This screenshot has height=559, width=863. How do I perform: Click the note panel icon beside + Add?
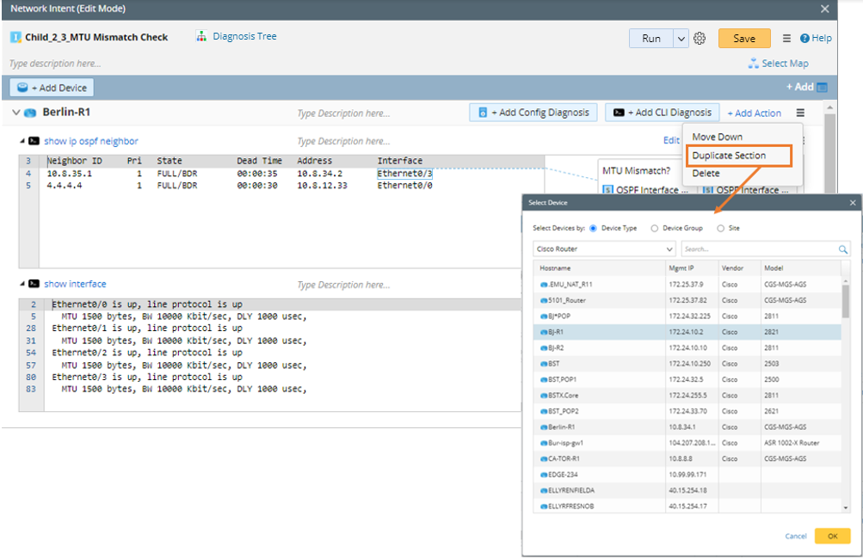pos(822,87)
